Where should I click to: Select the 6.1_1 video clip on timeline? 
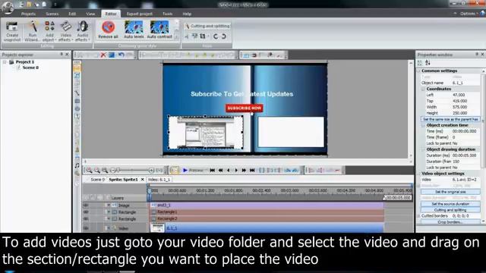coord(267,228)
